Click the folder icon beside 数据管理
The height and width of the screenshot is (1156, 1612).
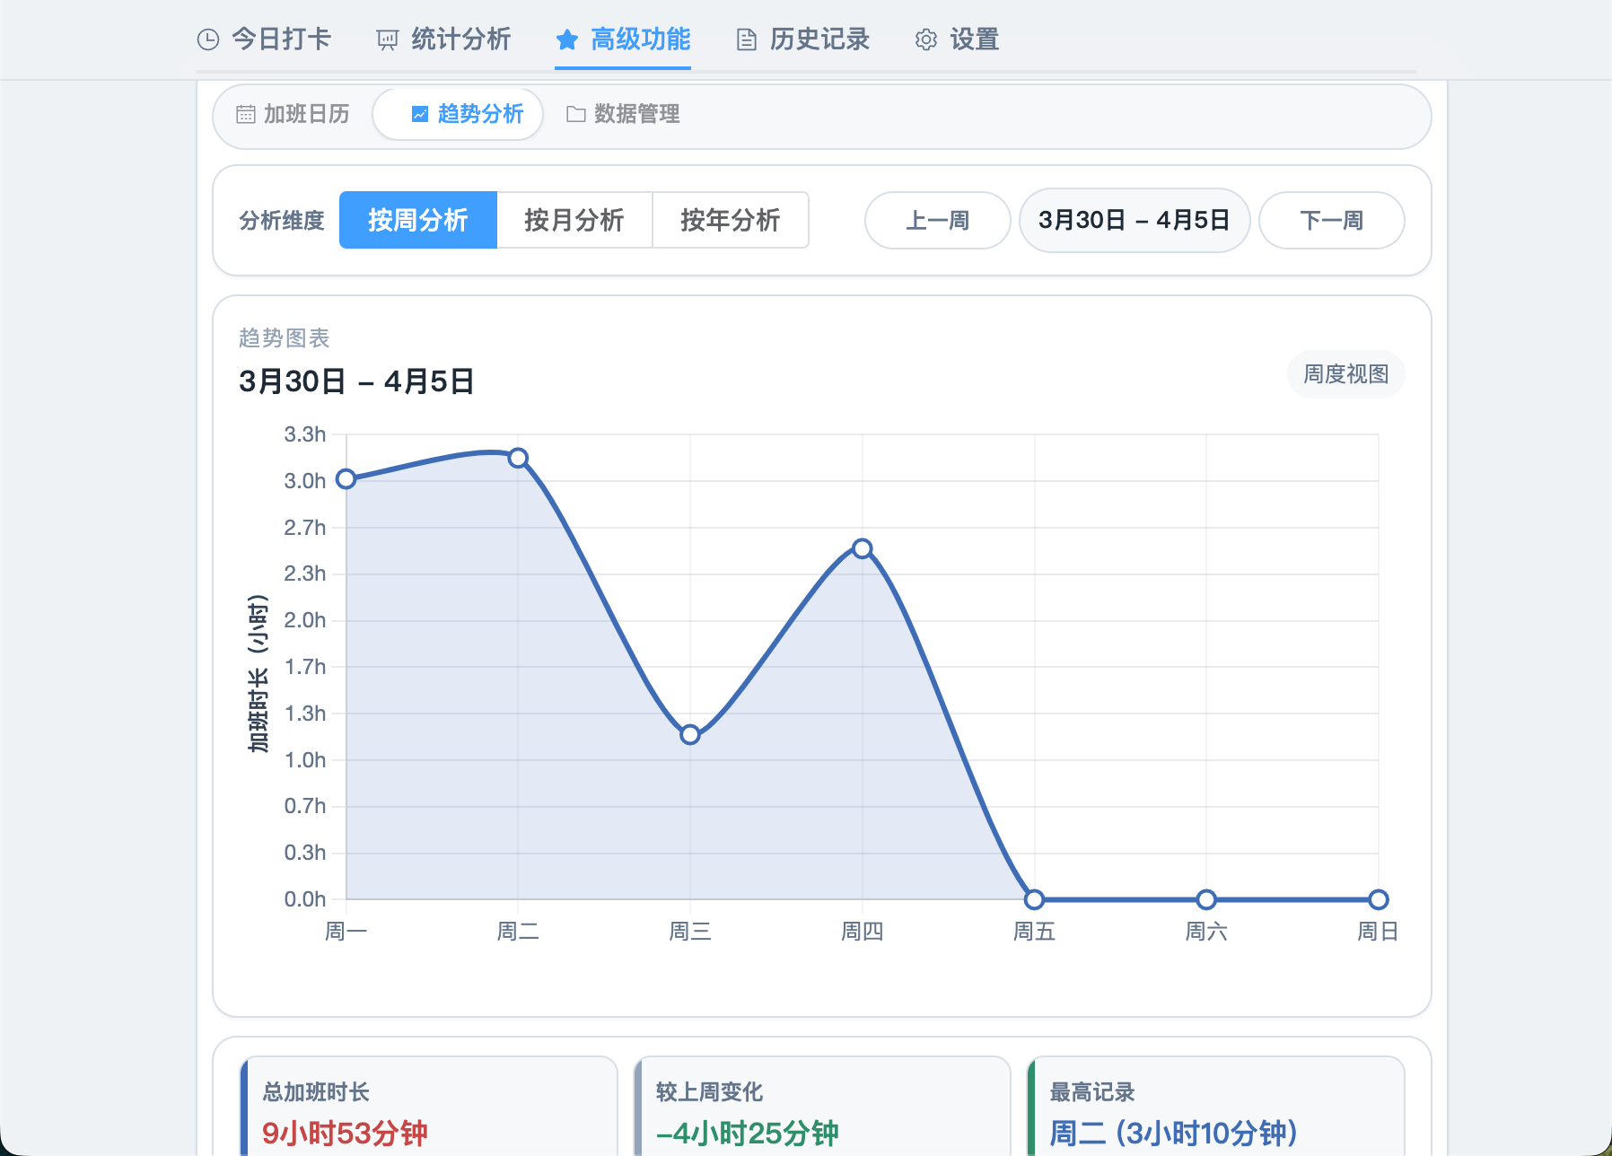pyautogui.click(x=576, y=114)
